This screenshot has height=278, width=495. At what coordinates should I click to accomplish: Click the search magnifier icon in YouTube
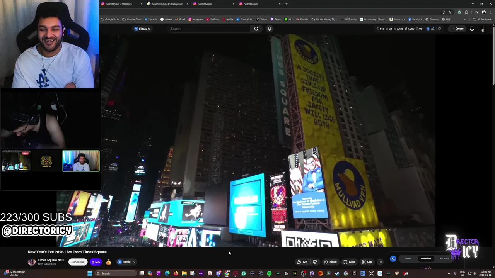tap(256, 29)
